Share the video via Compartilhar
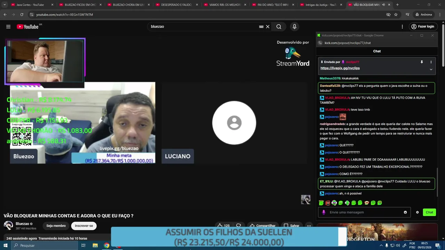 coord(262,226)
